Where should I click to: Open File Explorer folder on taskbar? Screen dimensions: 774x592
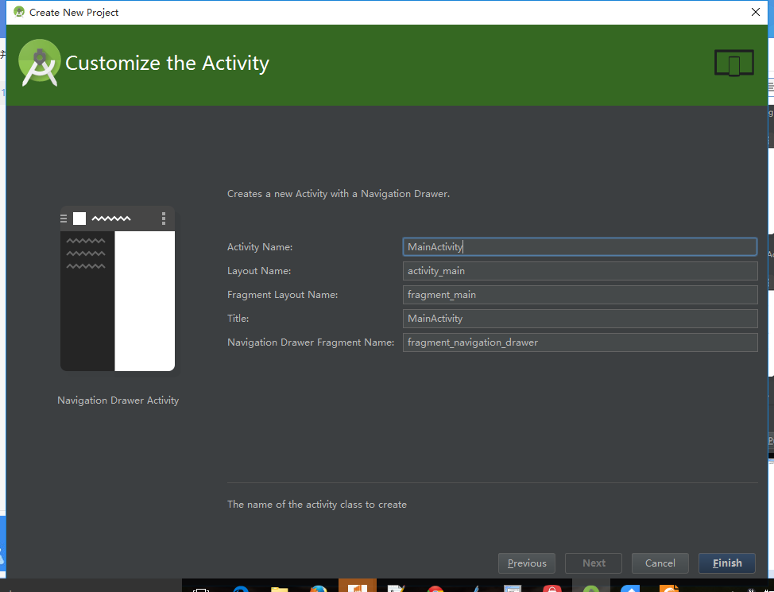click(279, 589)
